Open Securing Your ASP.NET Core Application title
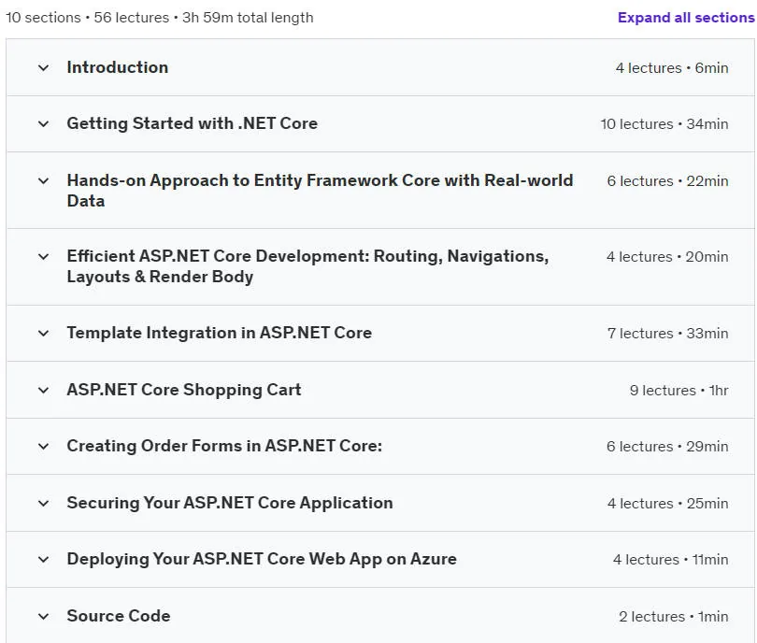The width and height of the screenshot is (757, 643). (x=230, y=503)
